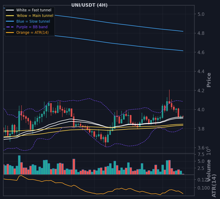Viewport: 220px width, 199px height.
Task: Click the 4.8 price axis label
Action: tap(201, 34)
